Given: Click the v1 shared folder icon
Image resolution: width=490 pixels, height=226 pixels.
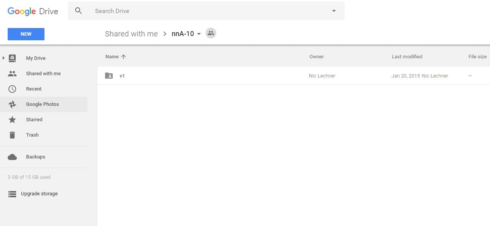Looking at the screenshot, I should (x=109, y=76).
